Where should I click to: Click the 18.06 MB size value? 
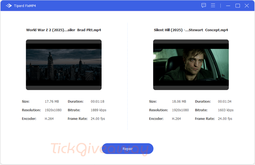coord(179,101)
